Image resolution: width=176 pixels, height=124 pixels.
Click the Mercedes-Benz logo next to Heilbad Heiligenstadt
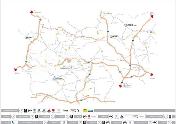click(166, 117)
